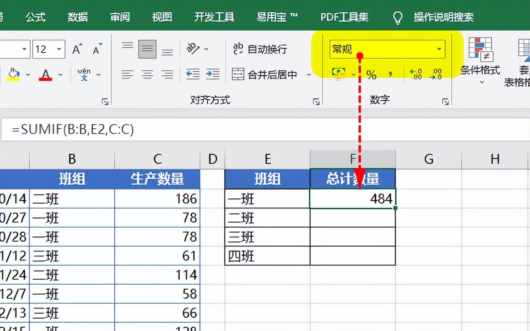This screenshot has width=530, height=331.
Task: Expand the font color dropdown arrow
Action: click(60, 74)
